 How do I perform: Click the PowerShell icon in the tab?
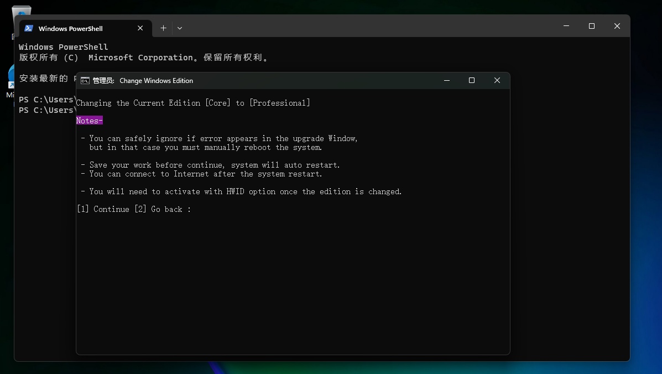tap(29, 28)
